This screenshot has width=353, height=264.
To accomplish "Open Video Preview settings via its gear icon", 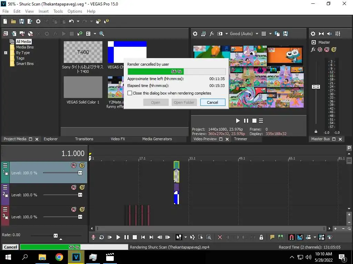I will 195,34.
